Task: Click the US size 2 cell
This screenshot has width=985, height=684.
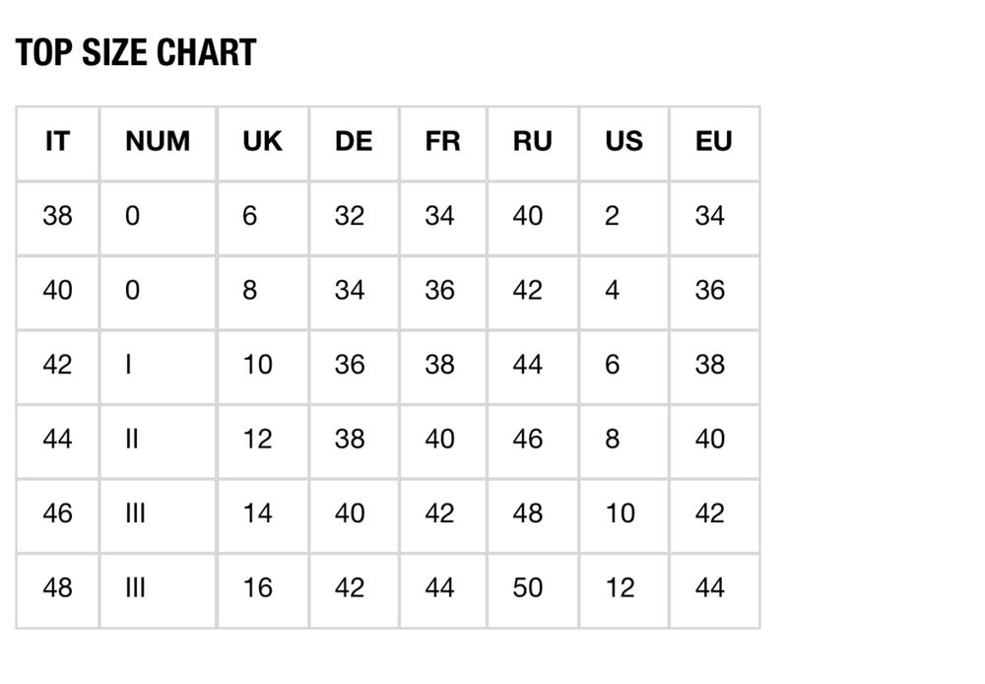Action: click(624, 218)
